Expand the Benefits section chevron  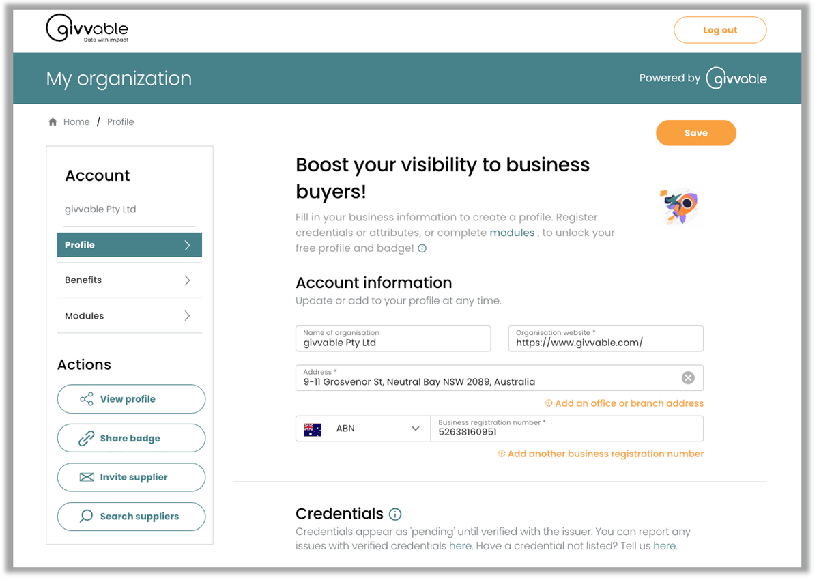(187, 280)
